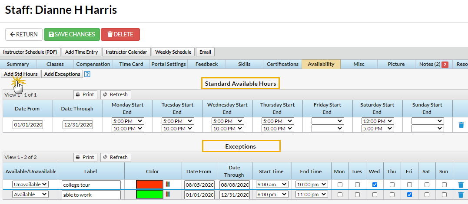Click the help question mark icon
This screenshot has width=468, height=204.
tap(87, 74)
